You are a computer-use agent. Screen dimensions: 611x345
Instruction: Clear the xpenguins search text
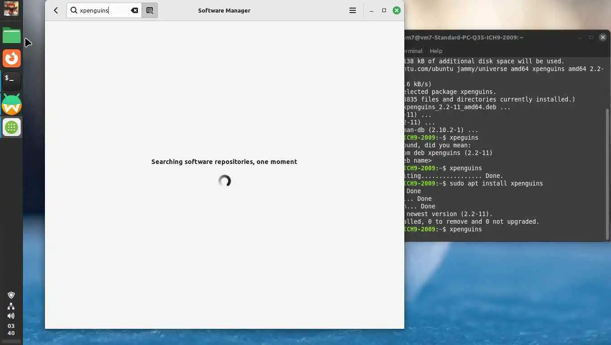click(134, 10)
